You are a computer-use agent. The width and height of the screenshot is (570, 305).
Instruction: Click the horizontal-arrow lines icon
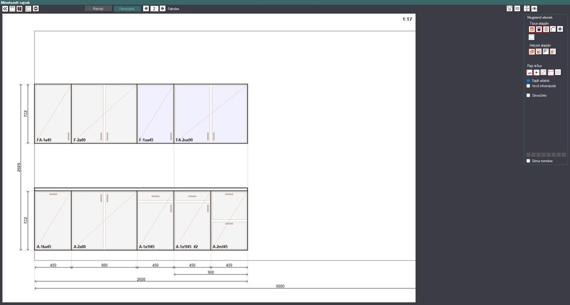(x=509, y=9)
